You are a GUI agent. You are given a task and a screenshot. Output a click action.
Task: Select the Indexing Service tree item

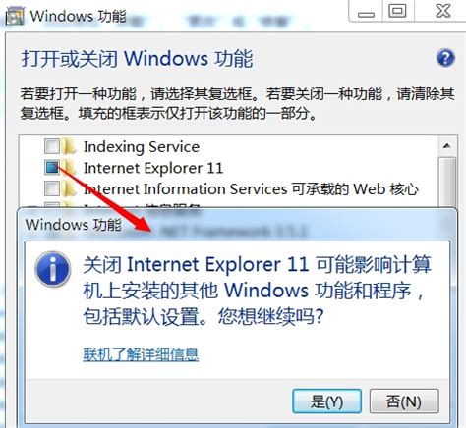click(142, 146)
